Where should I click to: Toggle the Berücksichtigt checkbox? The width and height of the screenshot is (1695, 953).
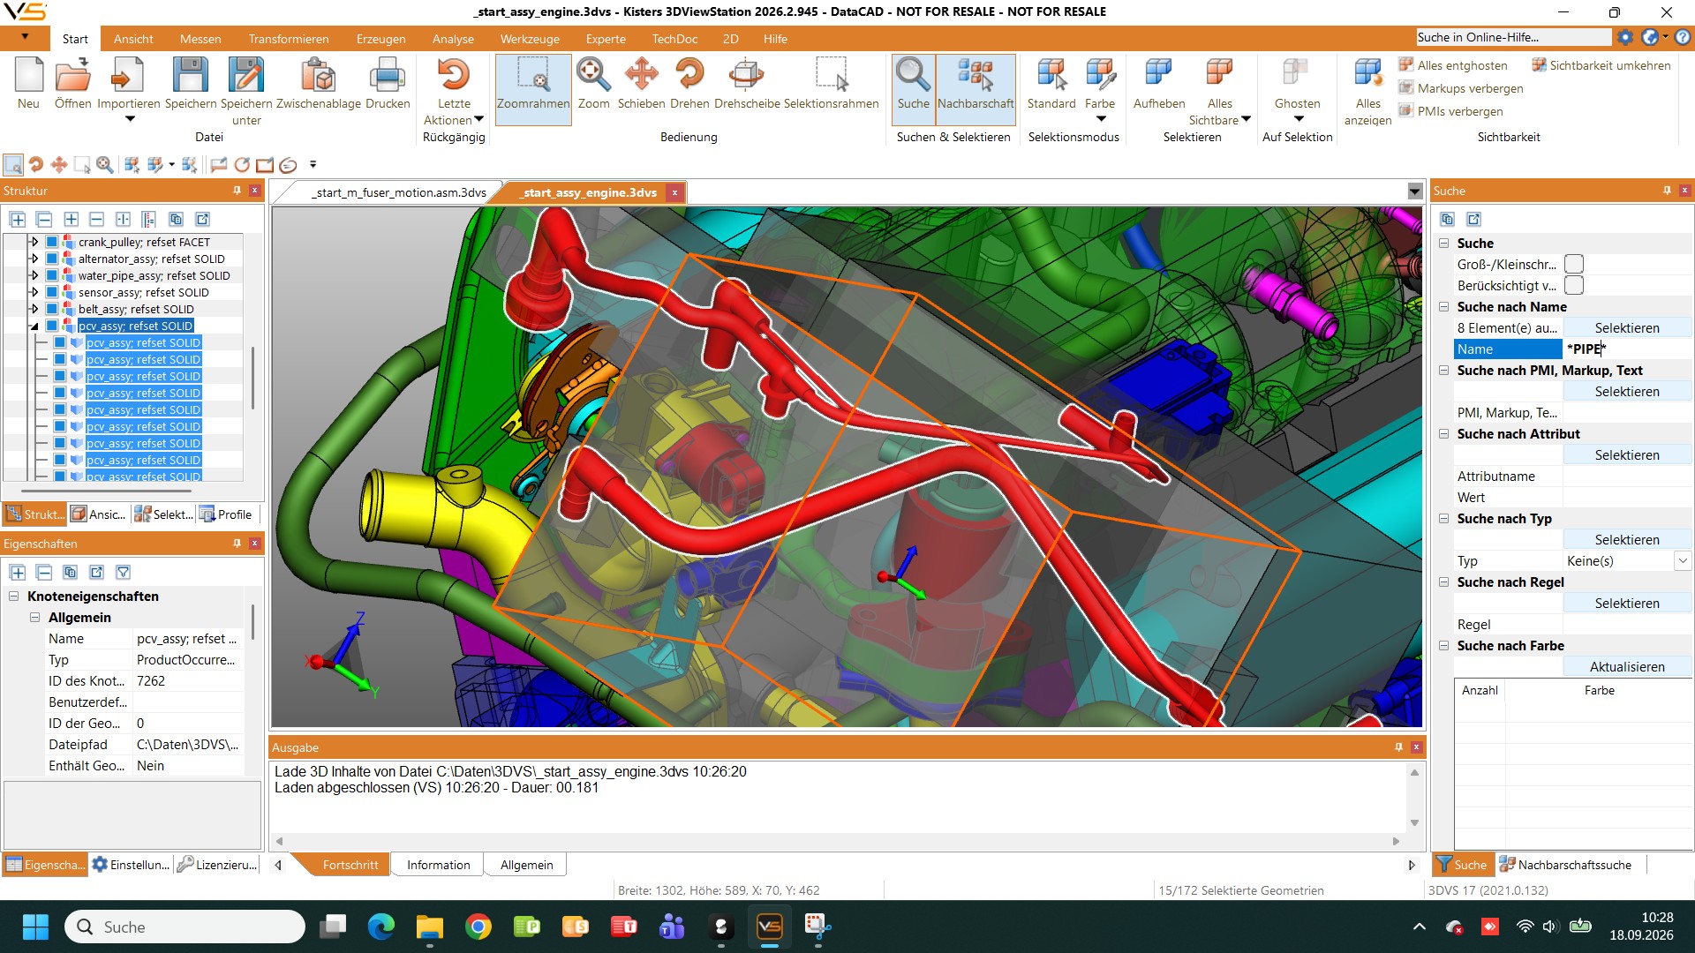(1573, 286)
